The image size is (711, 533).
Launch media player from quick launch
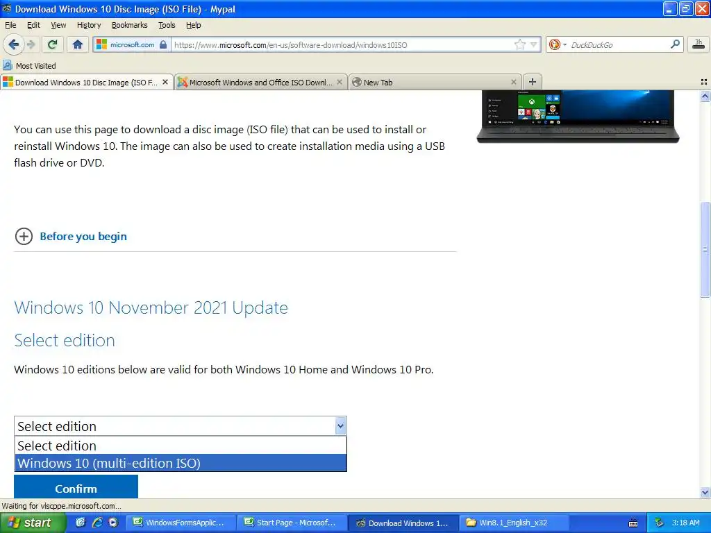click(x=113, y=523)
